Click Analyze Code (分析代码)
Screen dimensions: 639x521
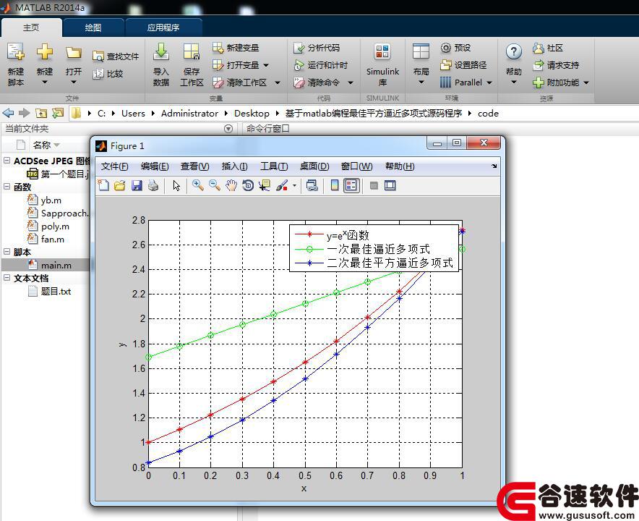(x=317, y=48)
